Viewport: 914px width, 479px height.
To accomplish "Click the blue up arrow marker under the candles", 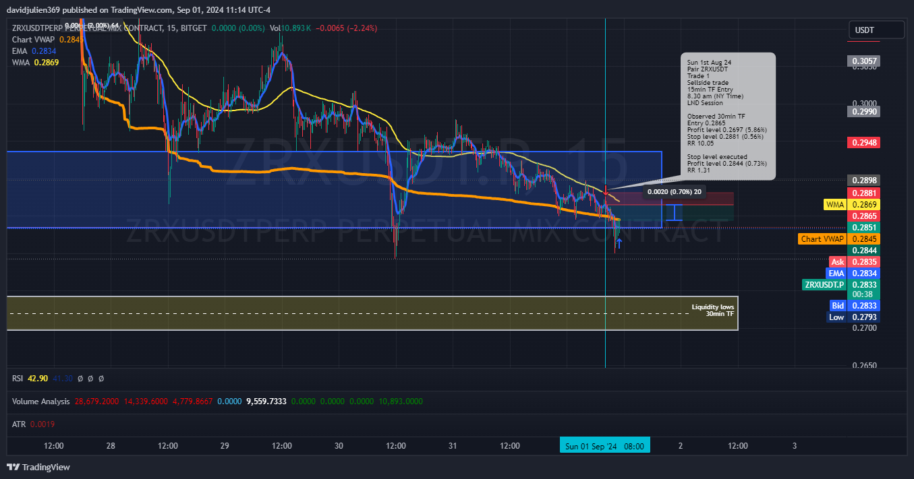I will 619,243.
